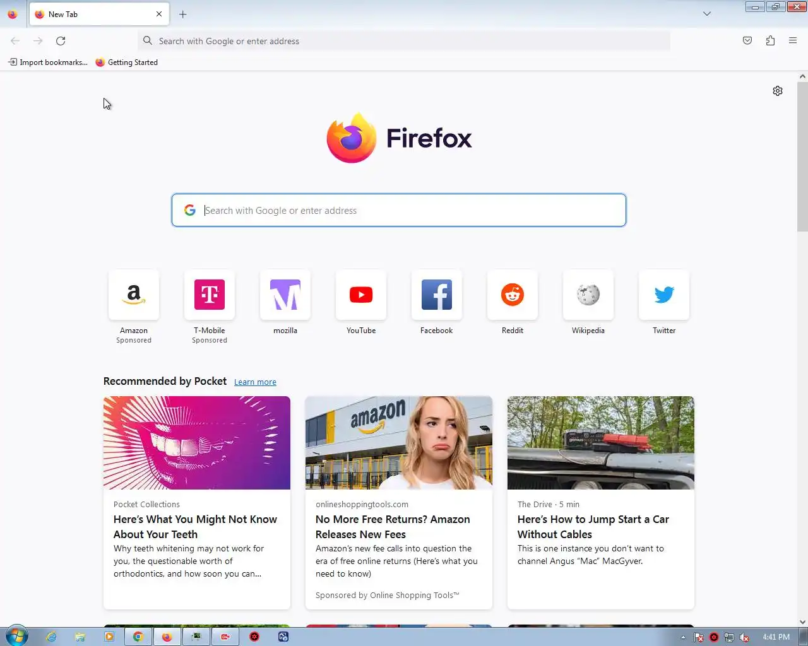
Task: Click the Save to Pocket toolbar icon
Action: tap(747, 41)
